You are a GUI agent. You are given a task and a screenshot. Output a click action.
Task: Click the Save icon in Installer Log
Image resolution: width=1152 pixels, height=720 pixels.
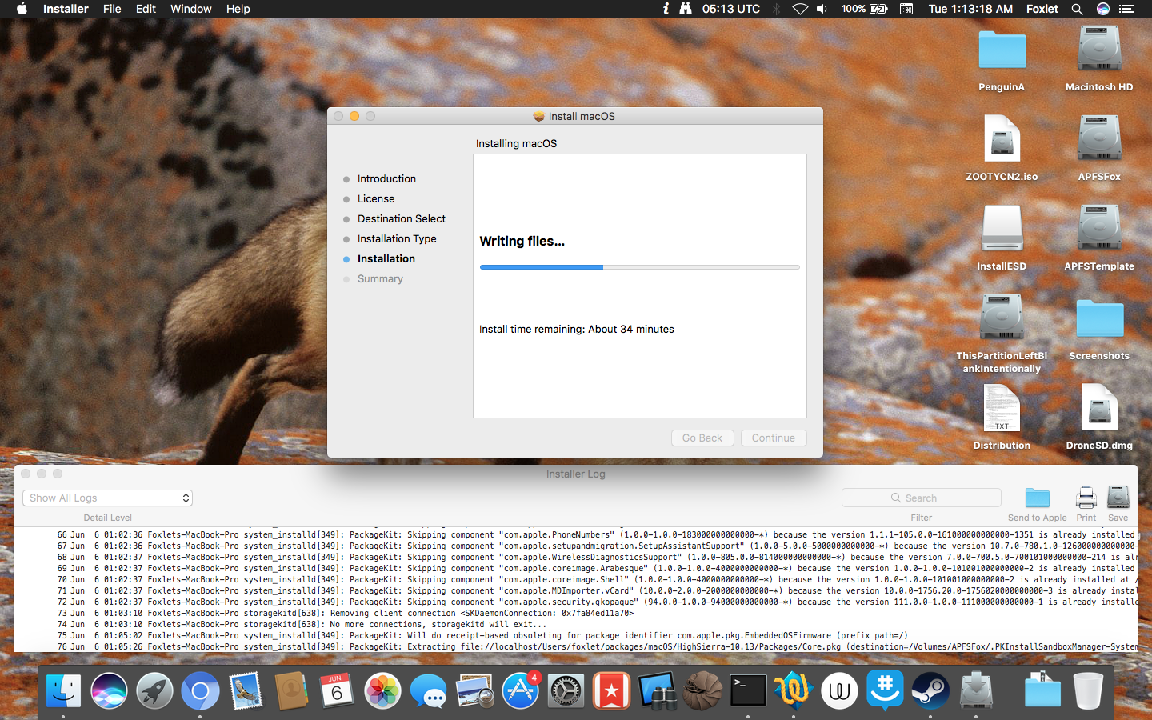coord(1118,497)
